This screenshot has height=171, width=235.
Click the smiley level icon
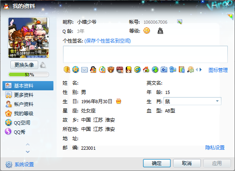click(147, 31)
